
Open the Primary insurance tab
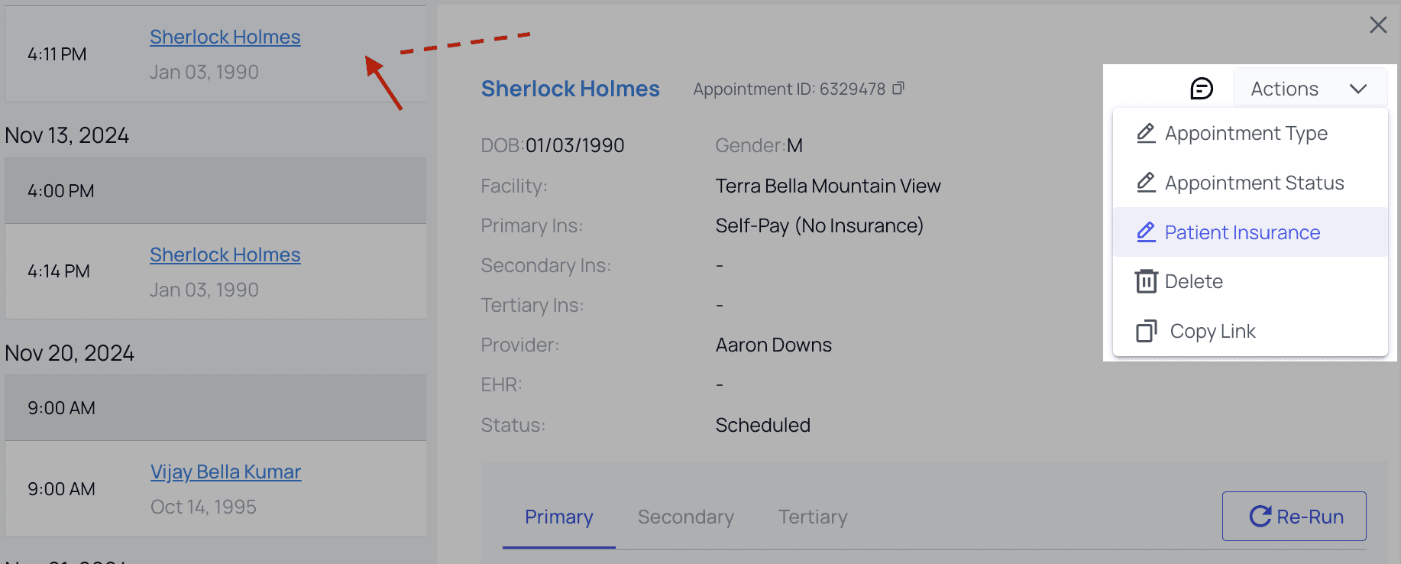(x=558, y=517)
